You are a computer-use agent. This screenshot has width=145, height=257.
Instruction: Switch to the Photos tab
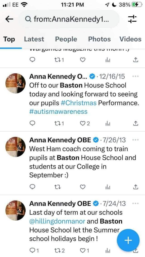99,39
